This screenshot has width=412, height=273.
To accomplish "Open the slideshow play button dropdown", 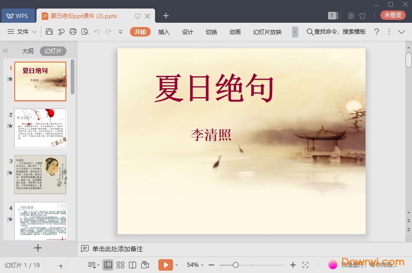I will 176,264.
